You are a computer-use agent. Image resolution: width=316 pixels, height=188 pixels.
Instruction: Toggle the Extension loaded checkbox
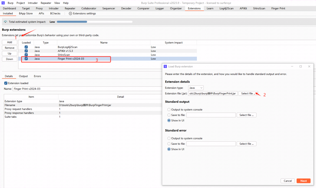(x=6, y=83)
